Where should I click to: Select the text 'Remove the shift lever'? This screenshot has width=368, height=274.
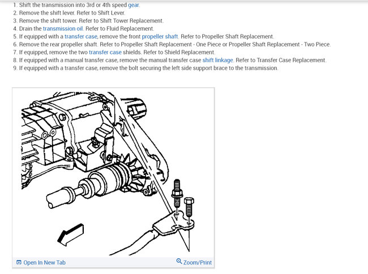(46, 13)
